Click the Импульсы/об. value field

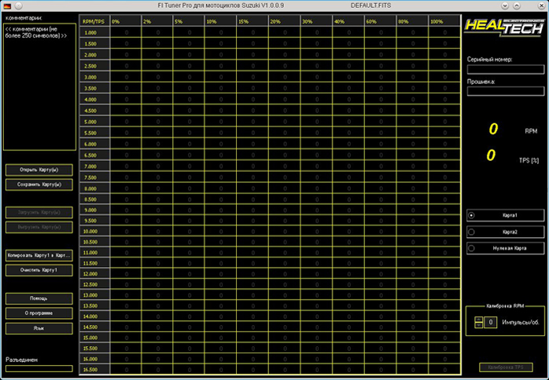[x=491, y=323]
